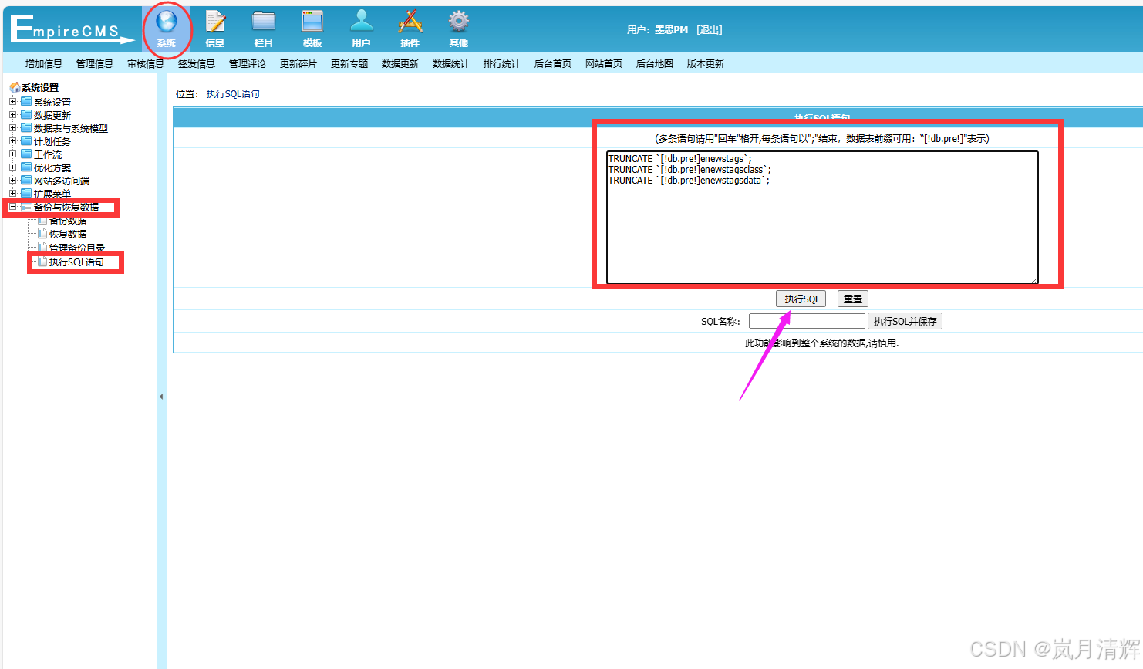Open the 增加信息 menu item

(44, 64)
